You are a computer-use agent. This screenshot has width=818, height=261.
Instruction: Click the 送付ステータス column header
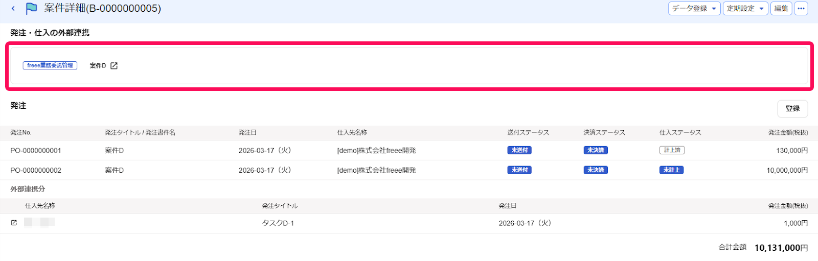(528, 132)
